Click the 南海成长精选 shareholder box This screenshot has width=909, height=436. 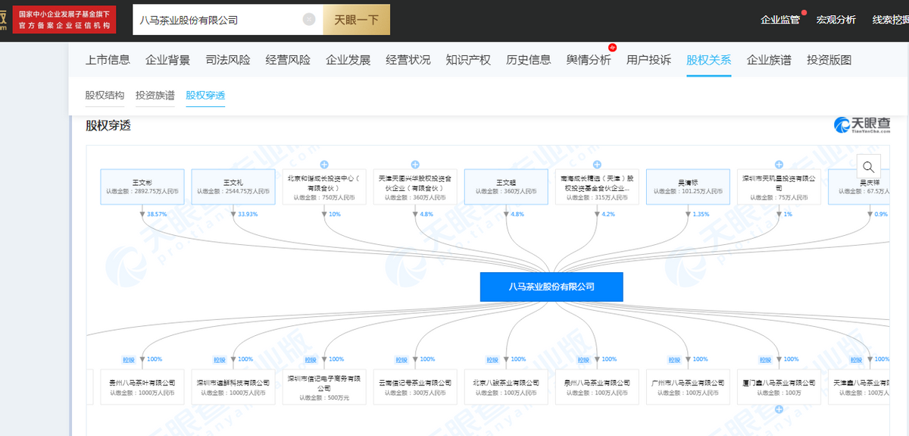click(597, 187)
